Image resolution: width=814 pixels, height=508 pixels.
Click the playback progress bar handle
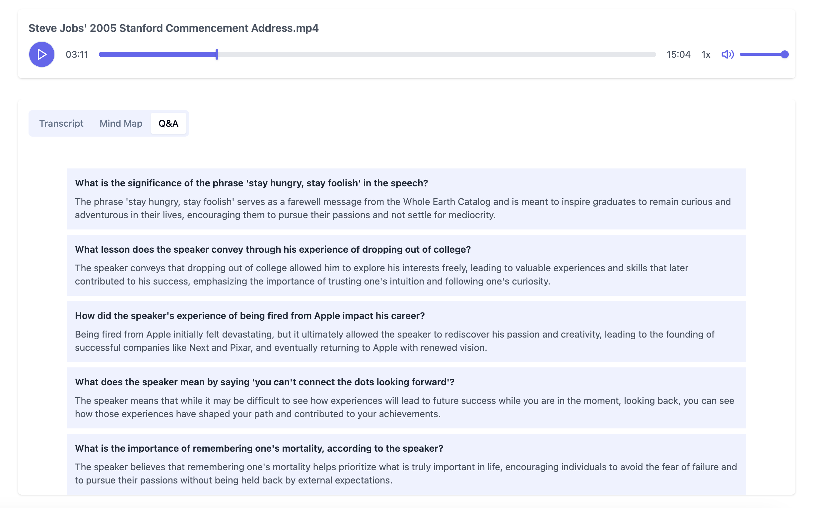pyautogui.click(x=217, y=54)
